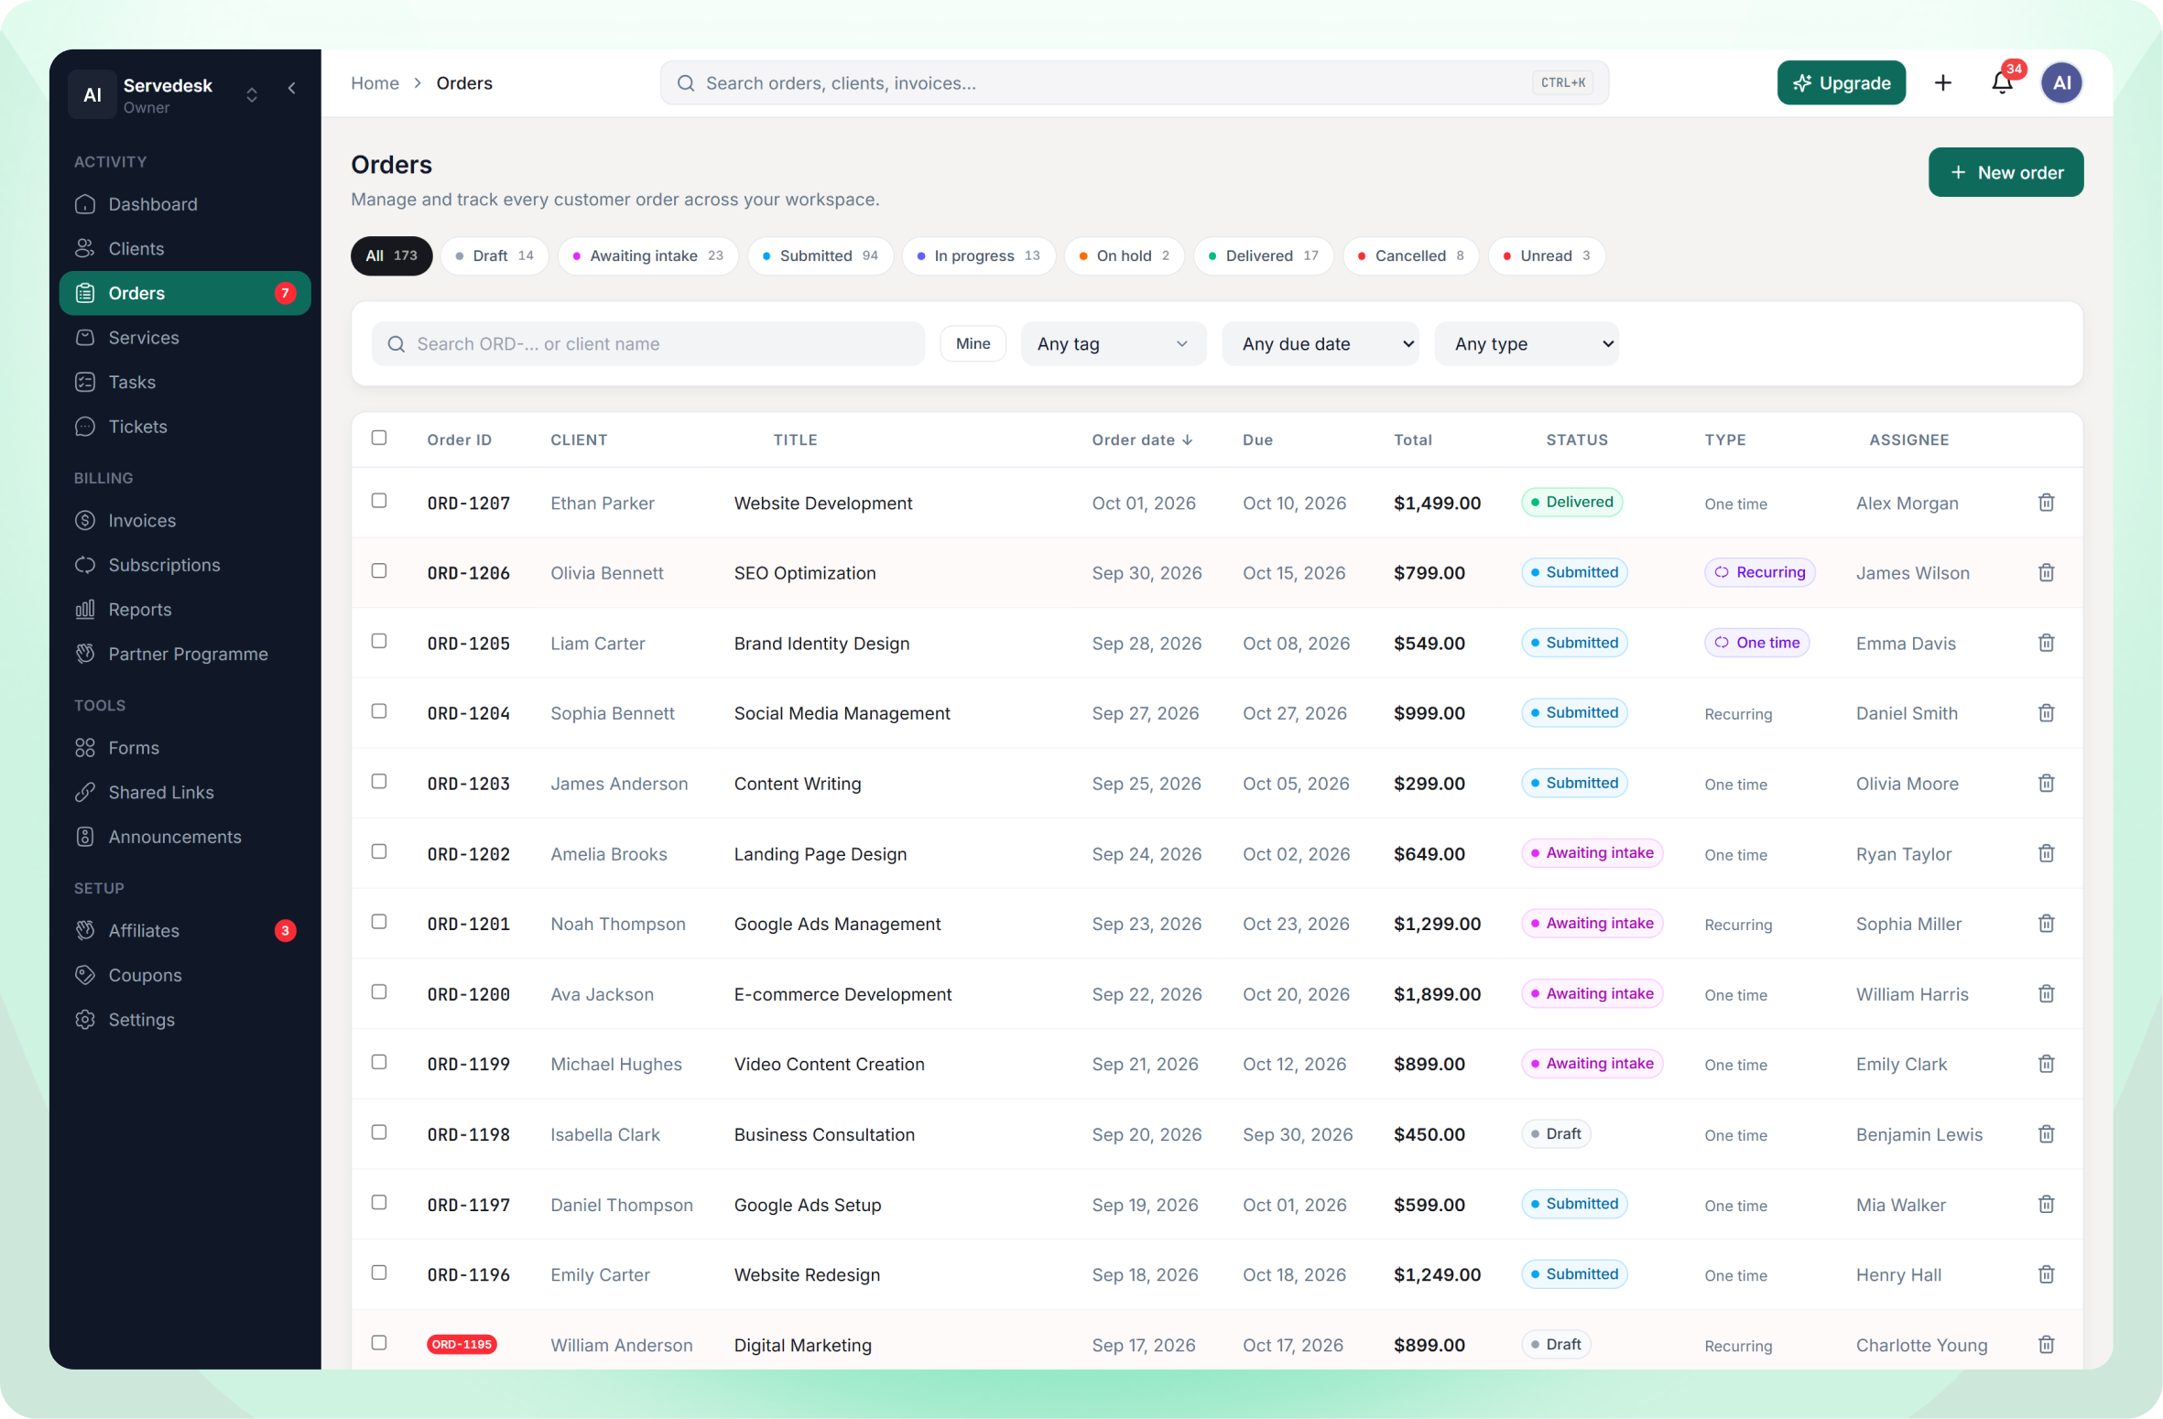Go to Clients in sidebar
This screenshot has width=2163, height=1419.
tap(185, 249)
